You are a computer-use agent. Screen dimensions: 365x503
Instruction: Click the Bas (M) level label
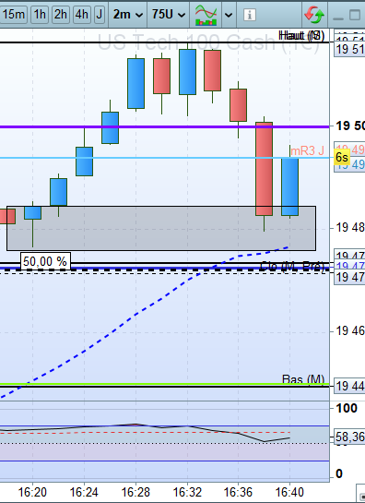[x=303, y=379]
